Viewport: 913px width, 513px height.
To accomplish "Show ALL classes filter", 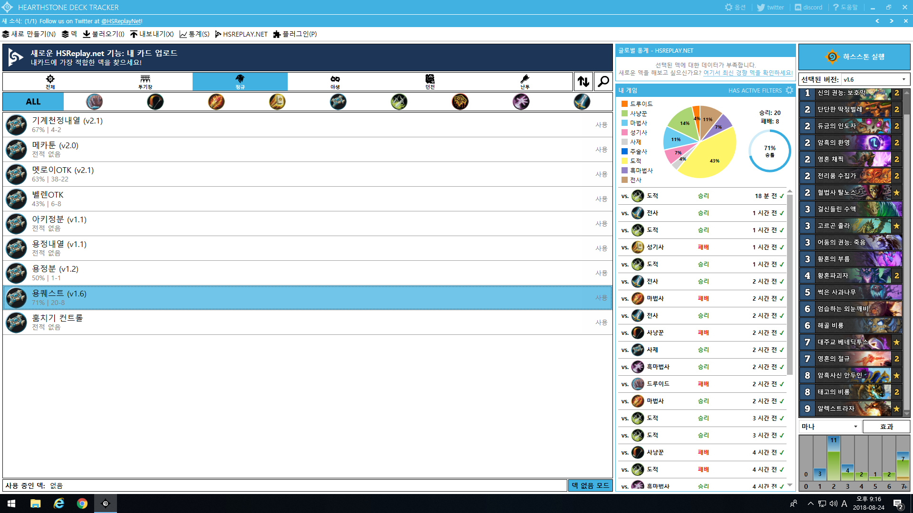I will point(33,102).
